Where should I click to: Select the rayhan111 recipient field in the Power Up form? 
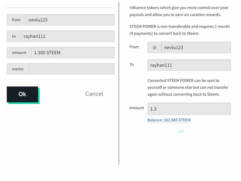189,65
